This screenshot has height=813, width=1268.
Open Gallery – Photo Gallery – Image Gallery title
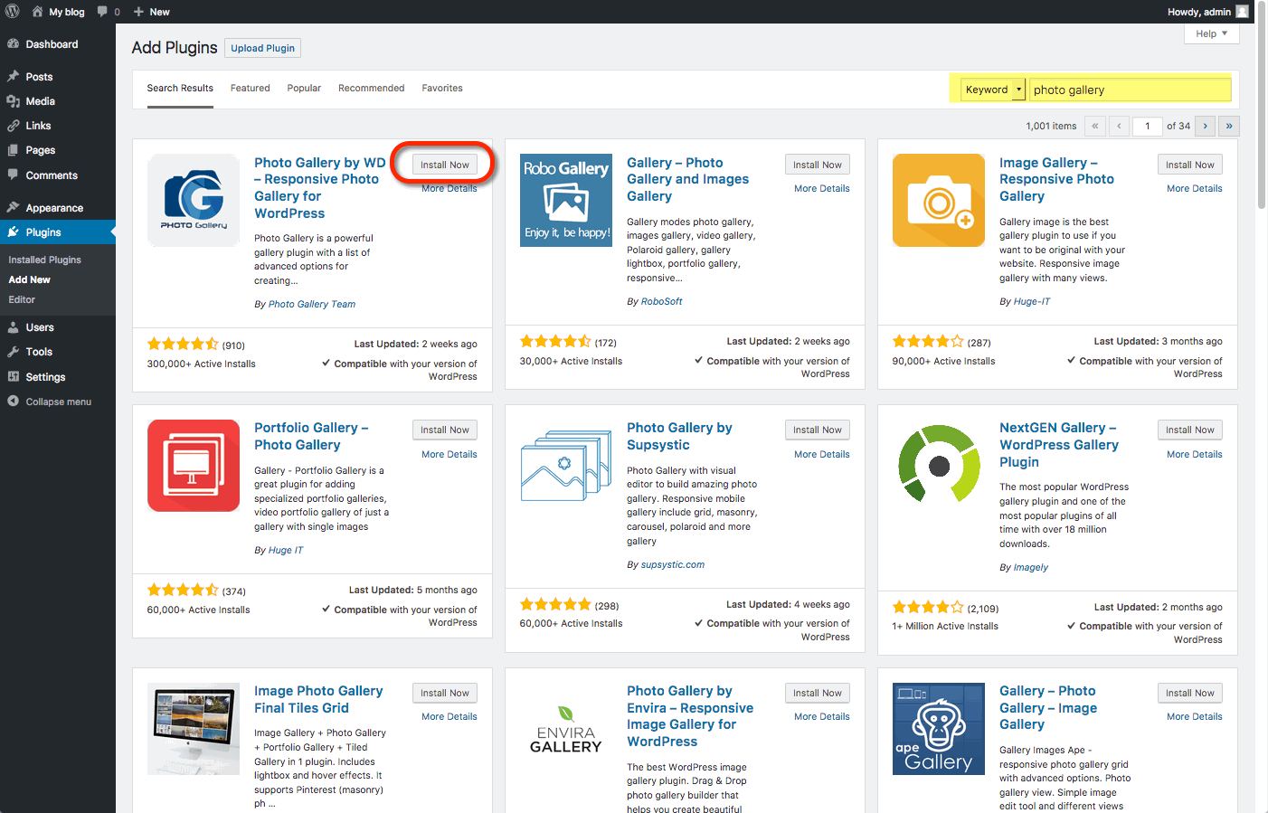(1048, 707)
